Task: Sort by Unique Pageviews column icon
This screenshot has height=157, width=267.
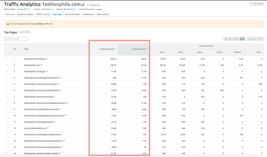Action: point(115,49)
